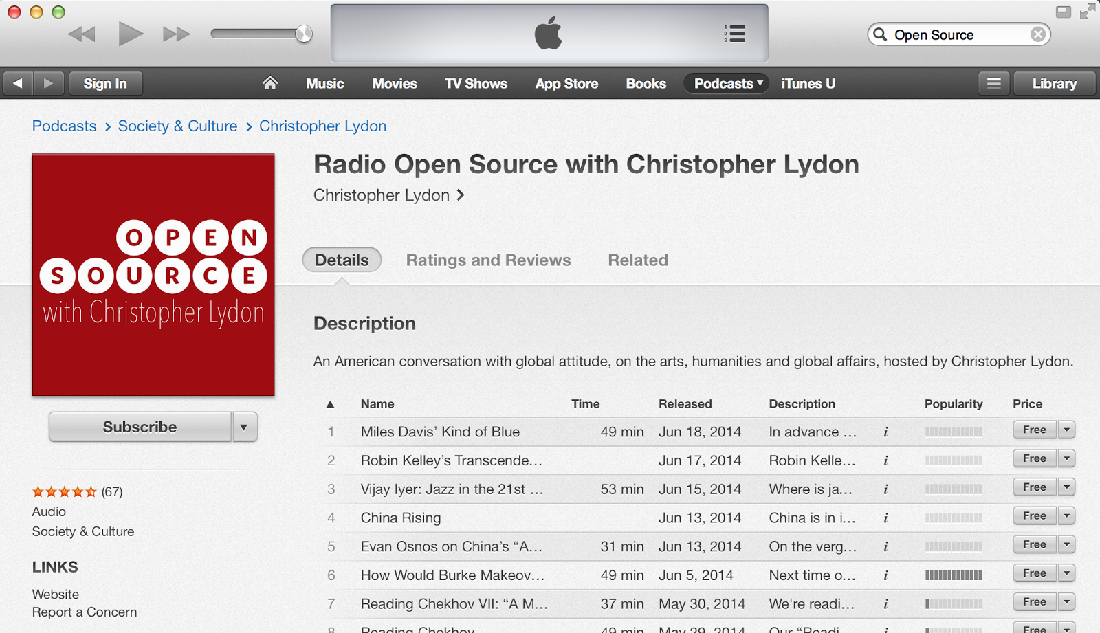Click the search magnifier icon
The image size is (1100, 633).
880,34
